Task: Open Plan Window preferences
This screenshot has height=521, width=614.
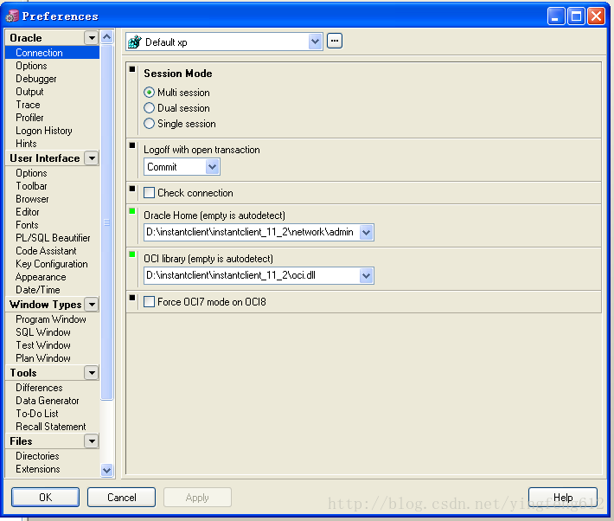Action: click(x=43, y=358)
